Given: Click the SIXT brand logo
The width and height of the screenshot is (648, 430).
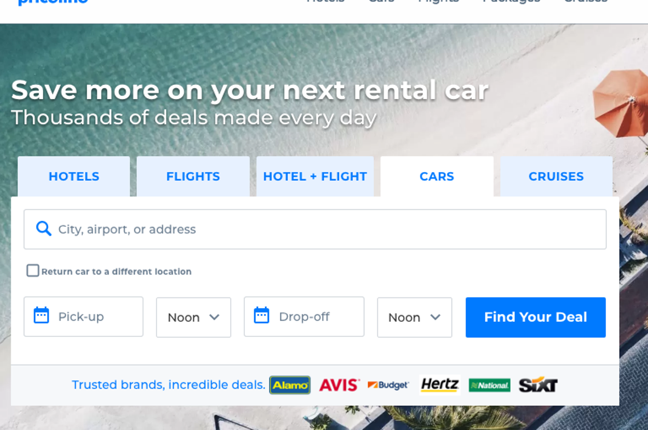Looking at the screenshot, I should pyautogui.click(x=538, y=385).
